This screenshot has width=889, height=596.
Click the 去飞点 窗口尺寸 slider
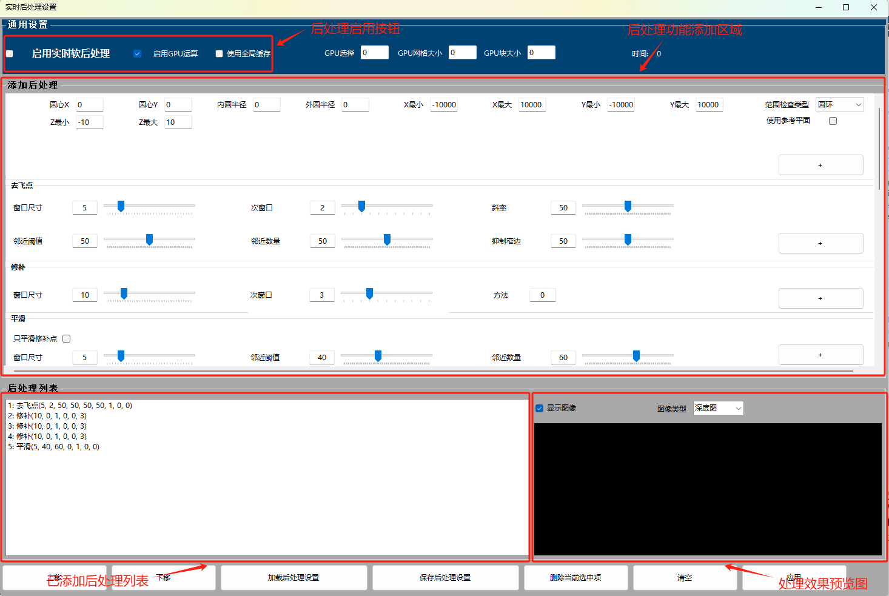[x=150, y=208]
